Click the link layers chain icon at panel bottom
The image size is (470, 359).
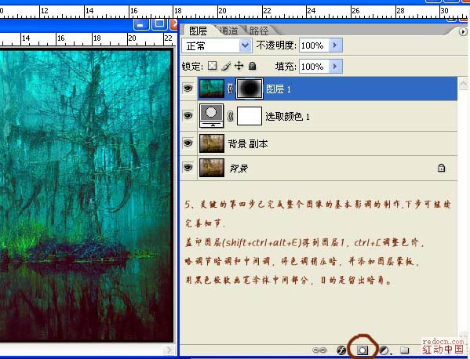point(319,350)
